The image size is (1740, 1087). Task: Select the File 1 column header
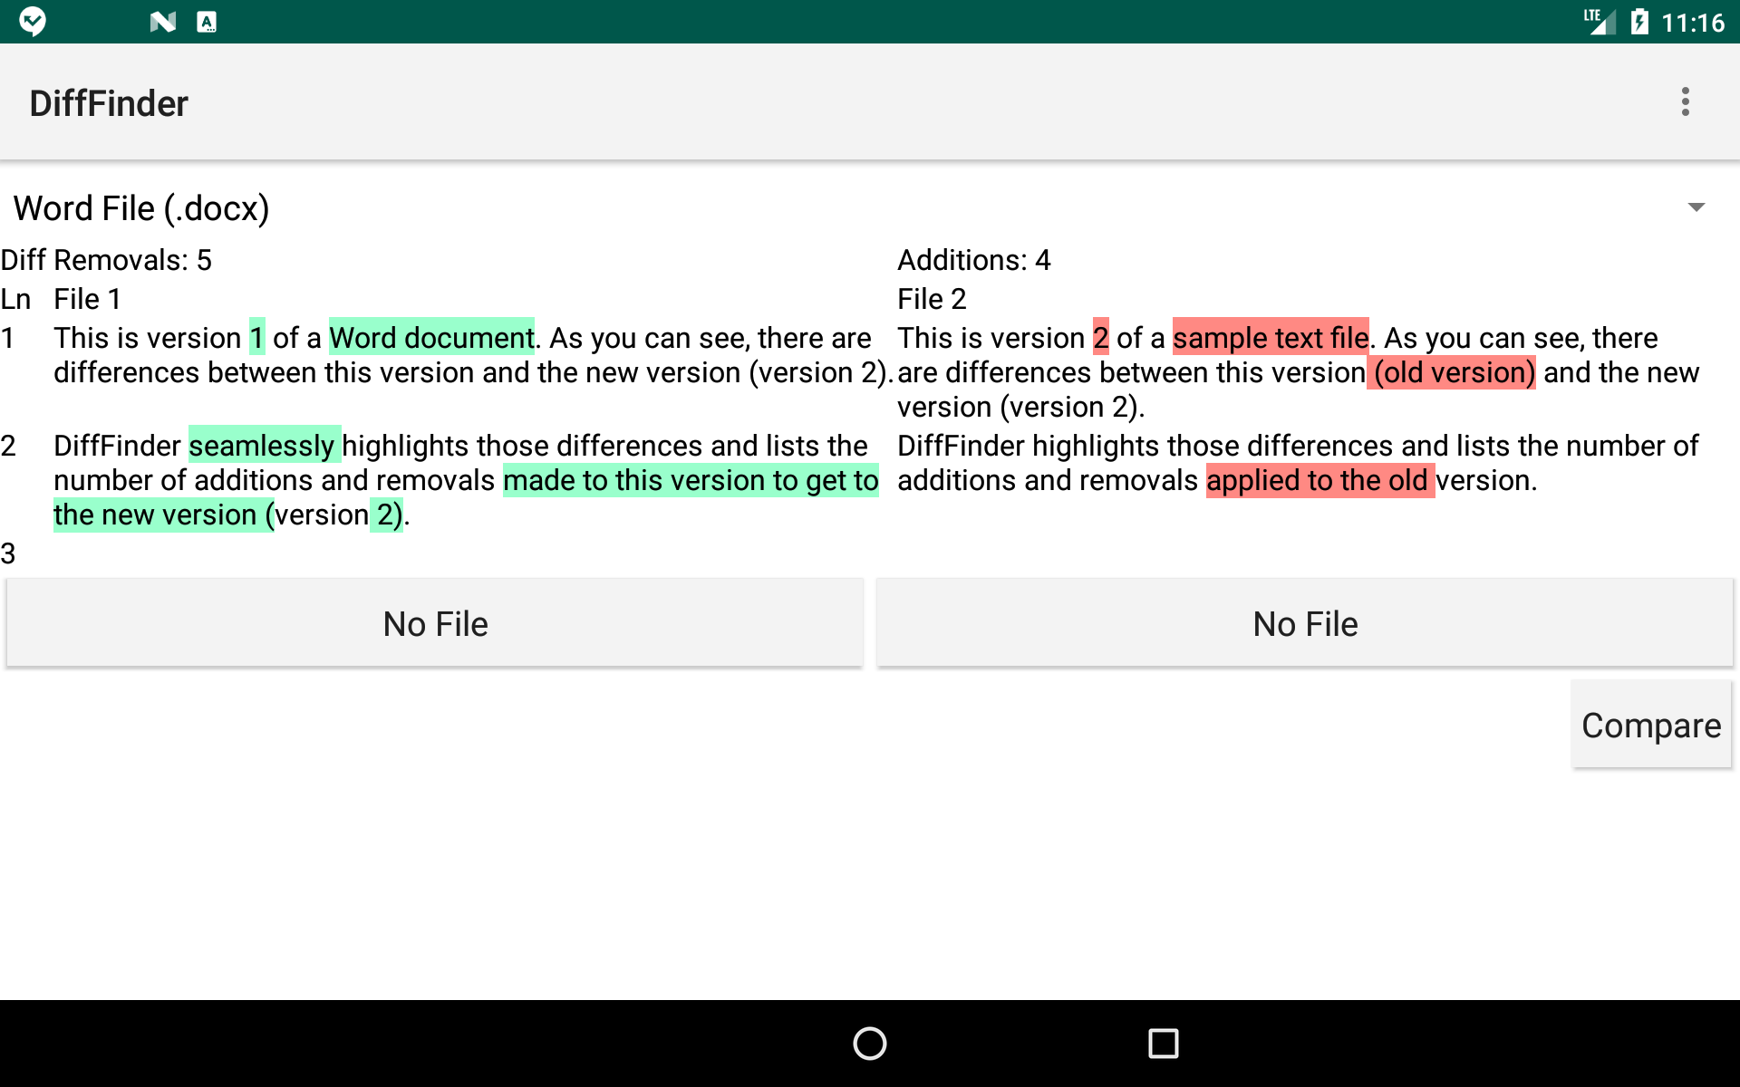click(x=87, y=299)
